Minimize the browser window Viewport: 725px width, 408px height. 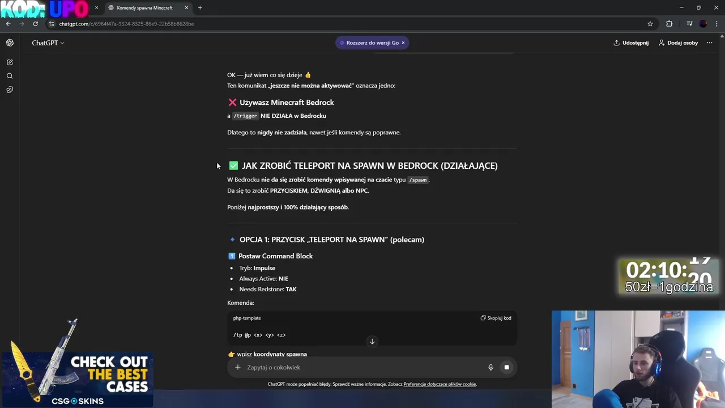tap(681, 8)
